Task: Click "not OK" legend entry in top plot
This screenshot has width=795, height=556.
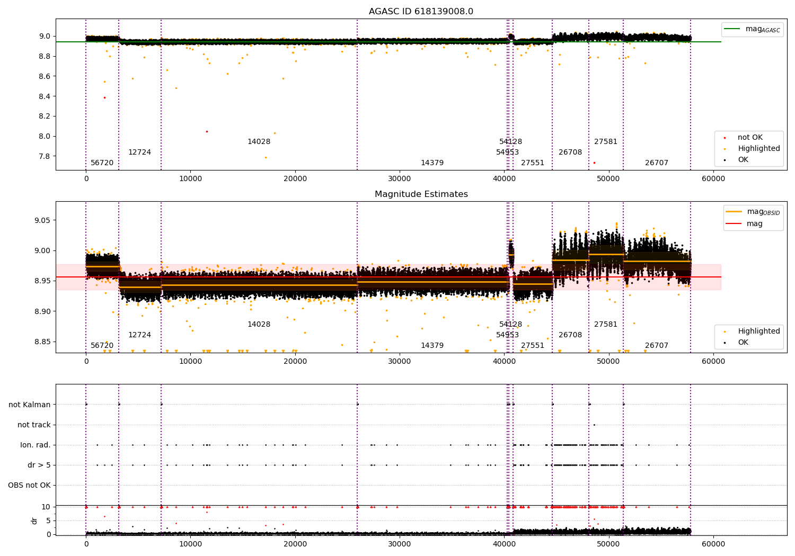Action: coord(750,138)
